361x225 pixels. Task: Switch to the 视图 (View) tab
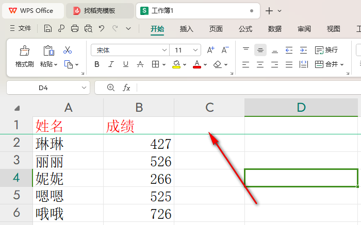click(x=333, y=29)
